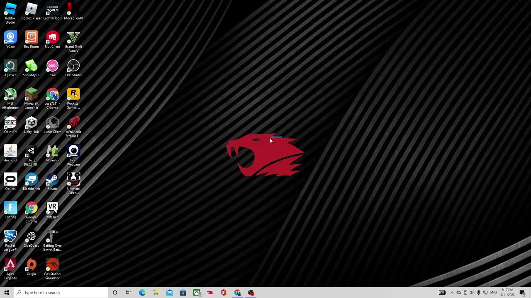Click the taskbar search box
Viewport: 531px width, 298px height.
pyautogui.click(x=61, y=293)
